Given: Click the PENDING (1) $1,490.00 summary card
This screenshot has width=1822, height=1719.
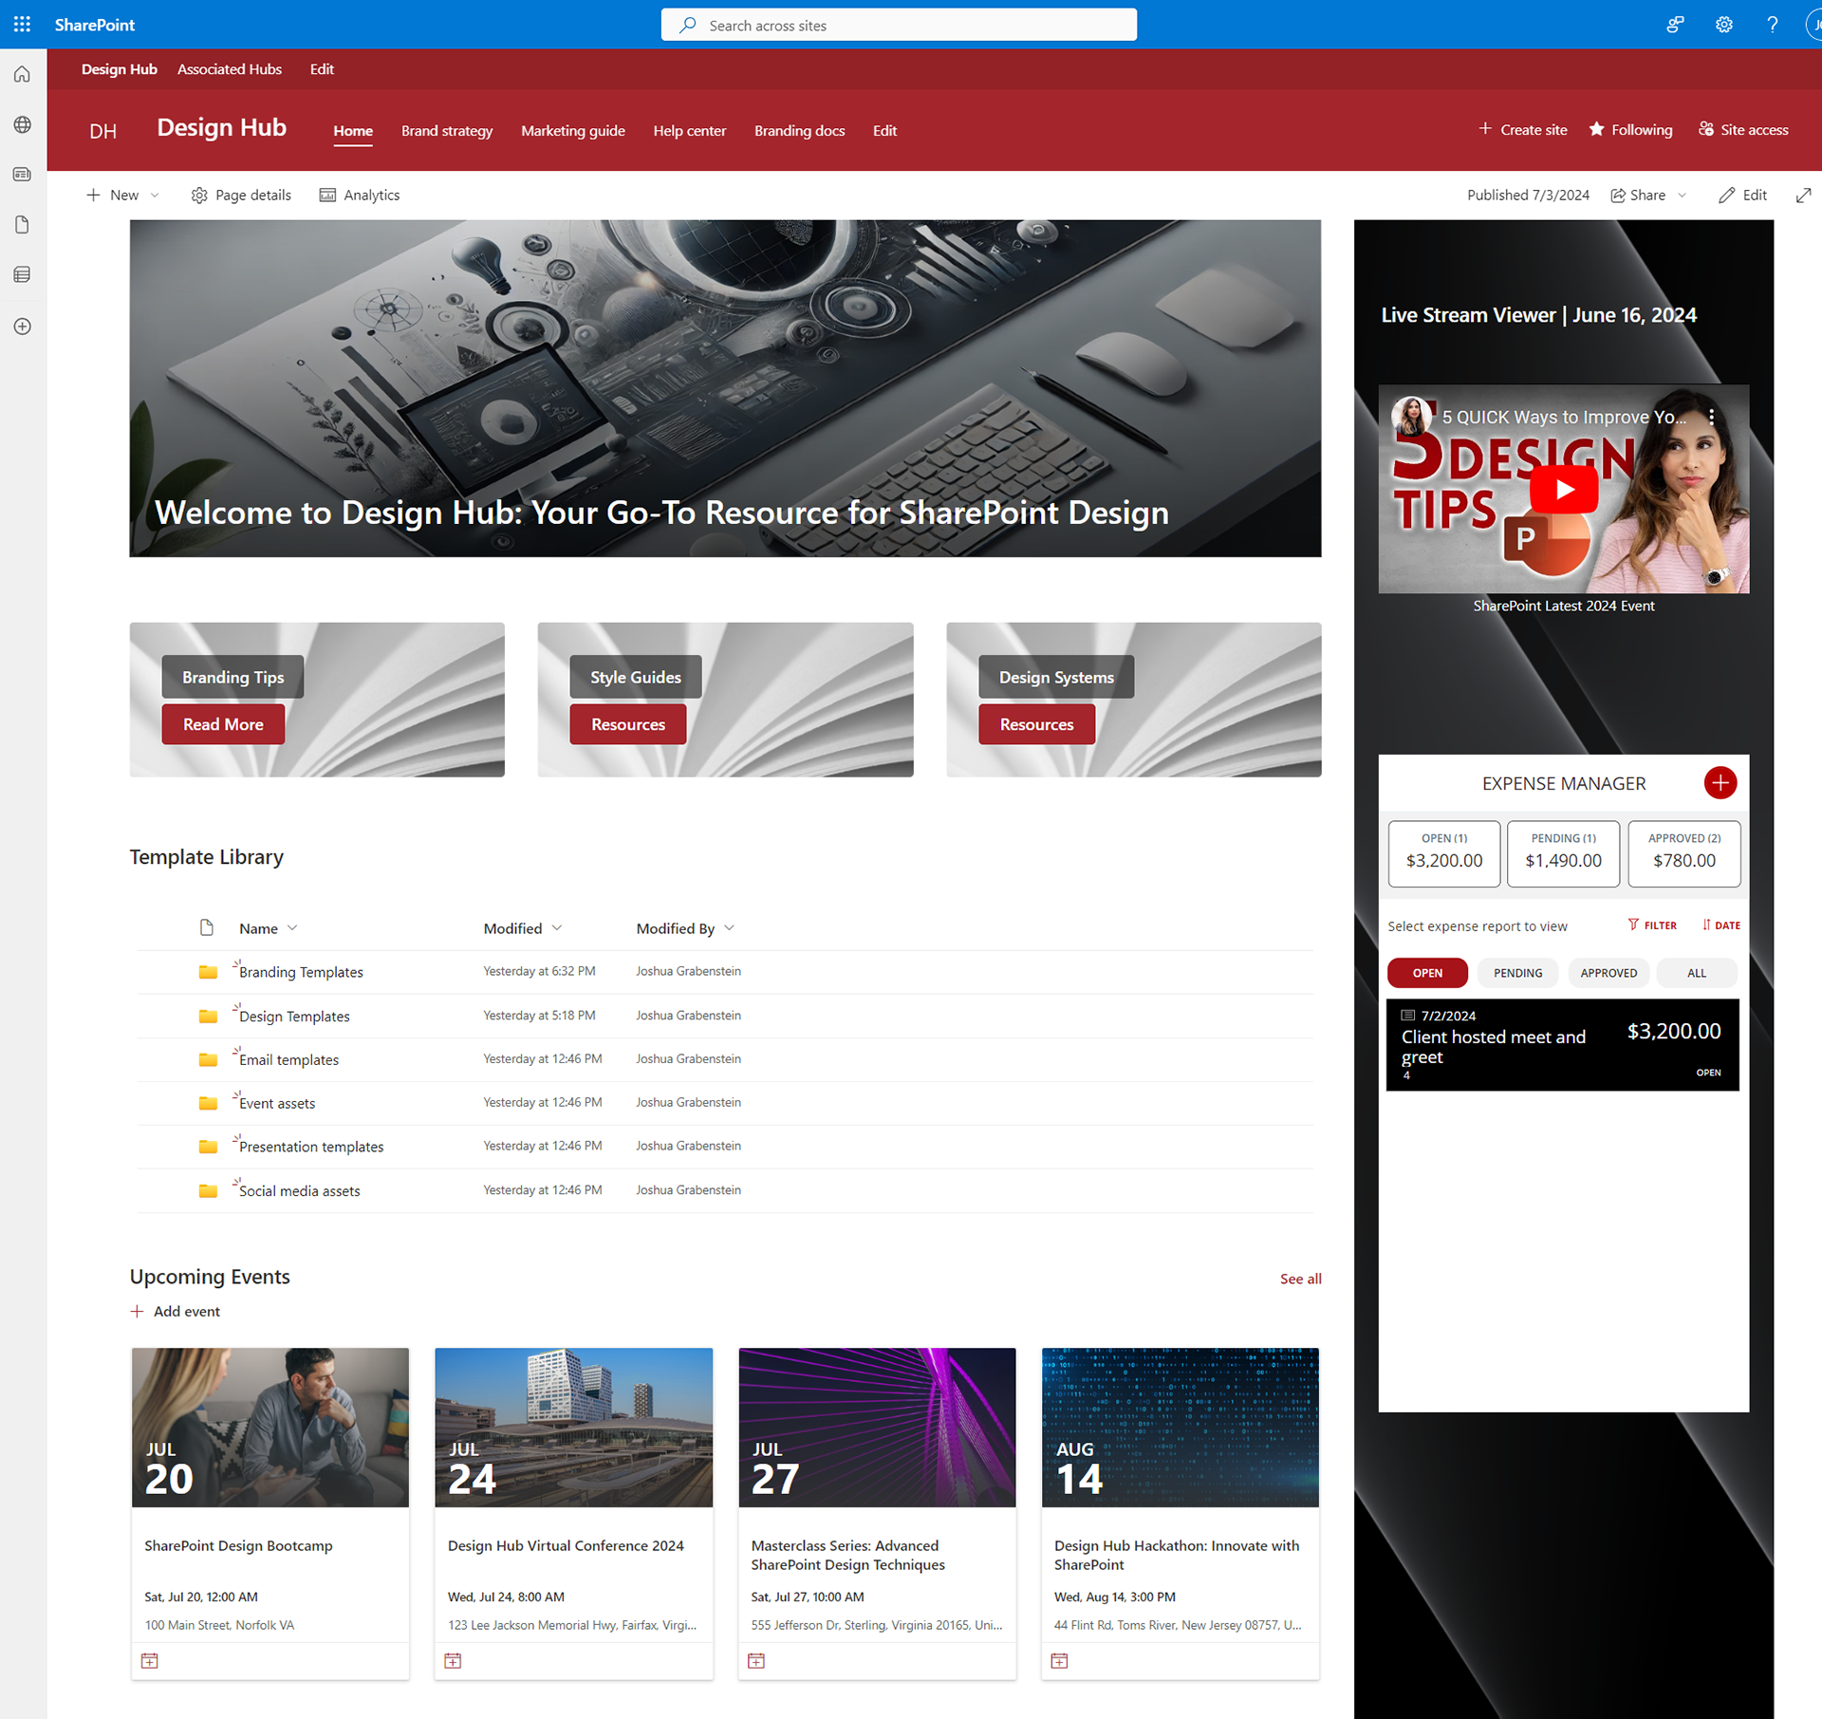Looking at the screenshot, I should [1563, 853].
